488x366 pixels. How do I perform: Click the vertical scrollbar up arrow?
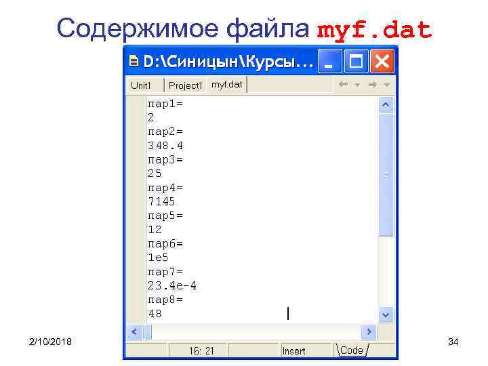(x=386, y=104)
